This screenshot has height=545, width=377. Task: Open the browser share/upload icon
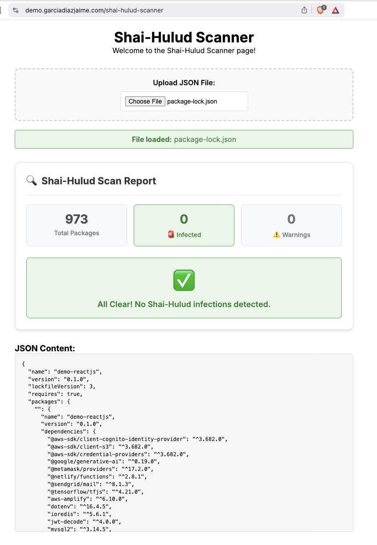click(x=304, y=10)
